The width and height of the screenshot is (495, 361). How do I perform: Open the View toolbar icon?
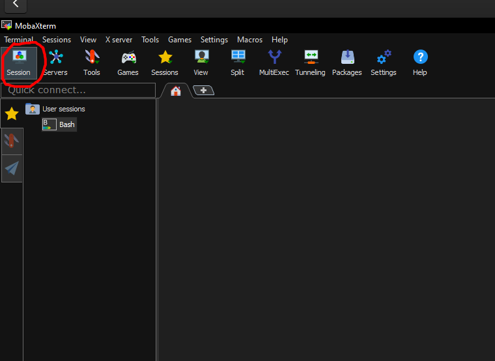[x=201, y=63]
